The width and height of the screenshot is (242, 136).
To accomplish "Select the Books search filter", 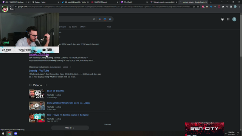I will pyautogui.click(x=73, y=27).
